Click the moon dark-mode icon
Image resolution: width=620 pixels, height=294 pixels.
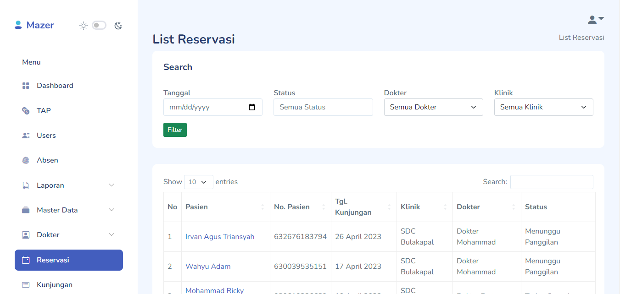[118, 26]
